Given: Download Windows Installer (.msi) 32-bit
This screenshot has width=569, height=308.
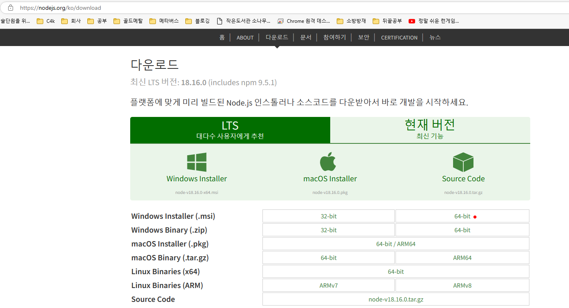Looking at the screenshot, I should (x=329, y=216).
